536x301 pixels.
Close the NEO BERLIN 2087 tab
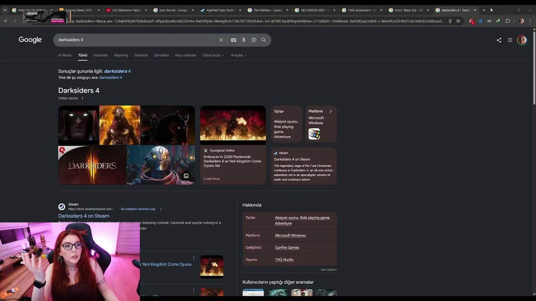(x=334, y=10)
